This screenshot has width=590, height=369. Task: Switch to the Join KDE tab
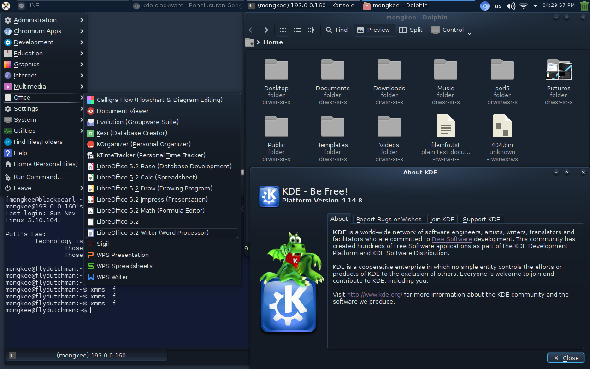click(442, 219)
